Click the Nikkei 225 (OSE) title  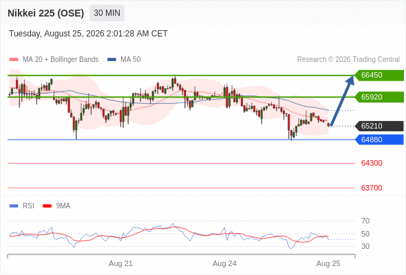pyautogui.click(x=46, y=13)
